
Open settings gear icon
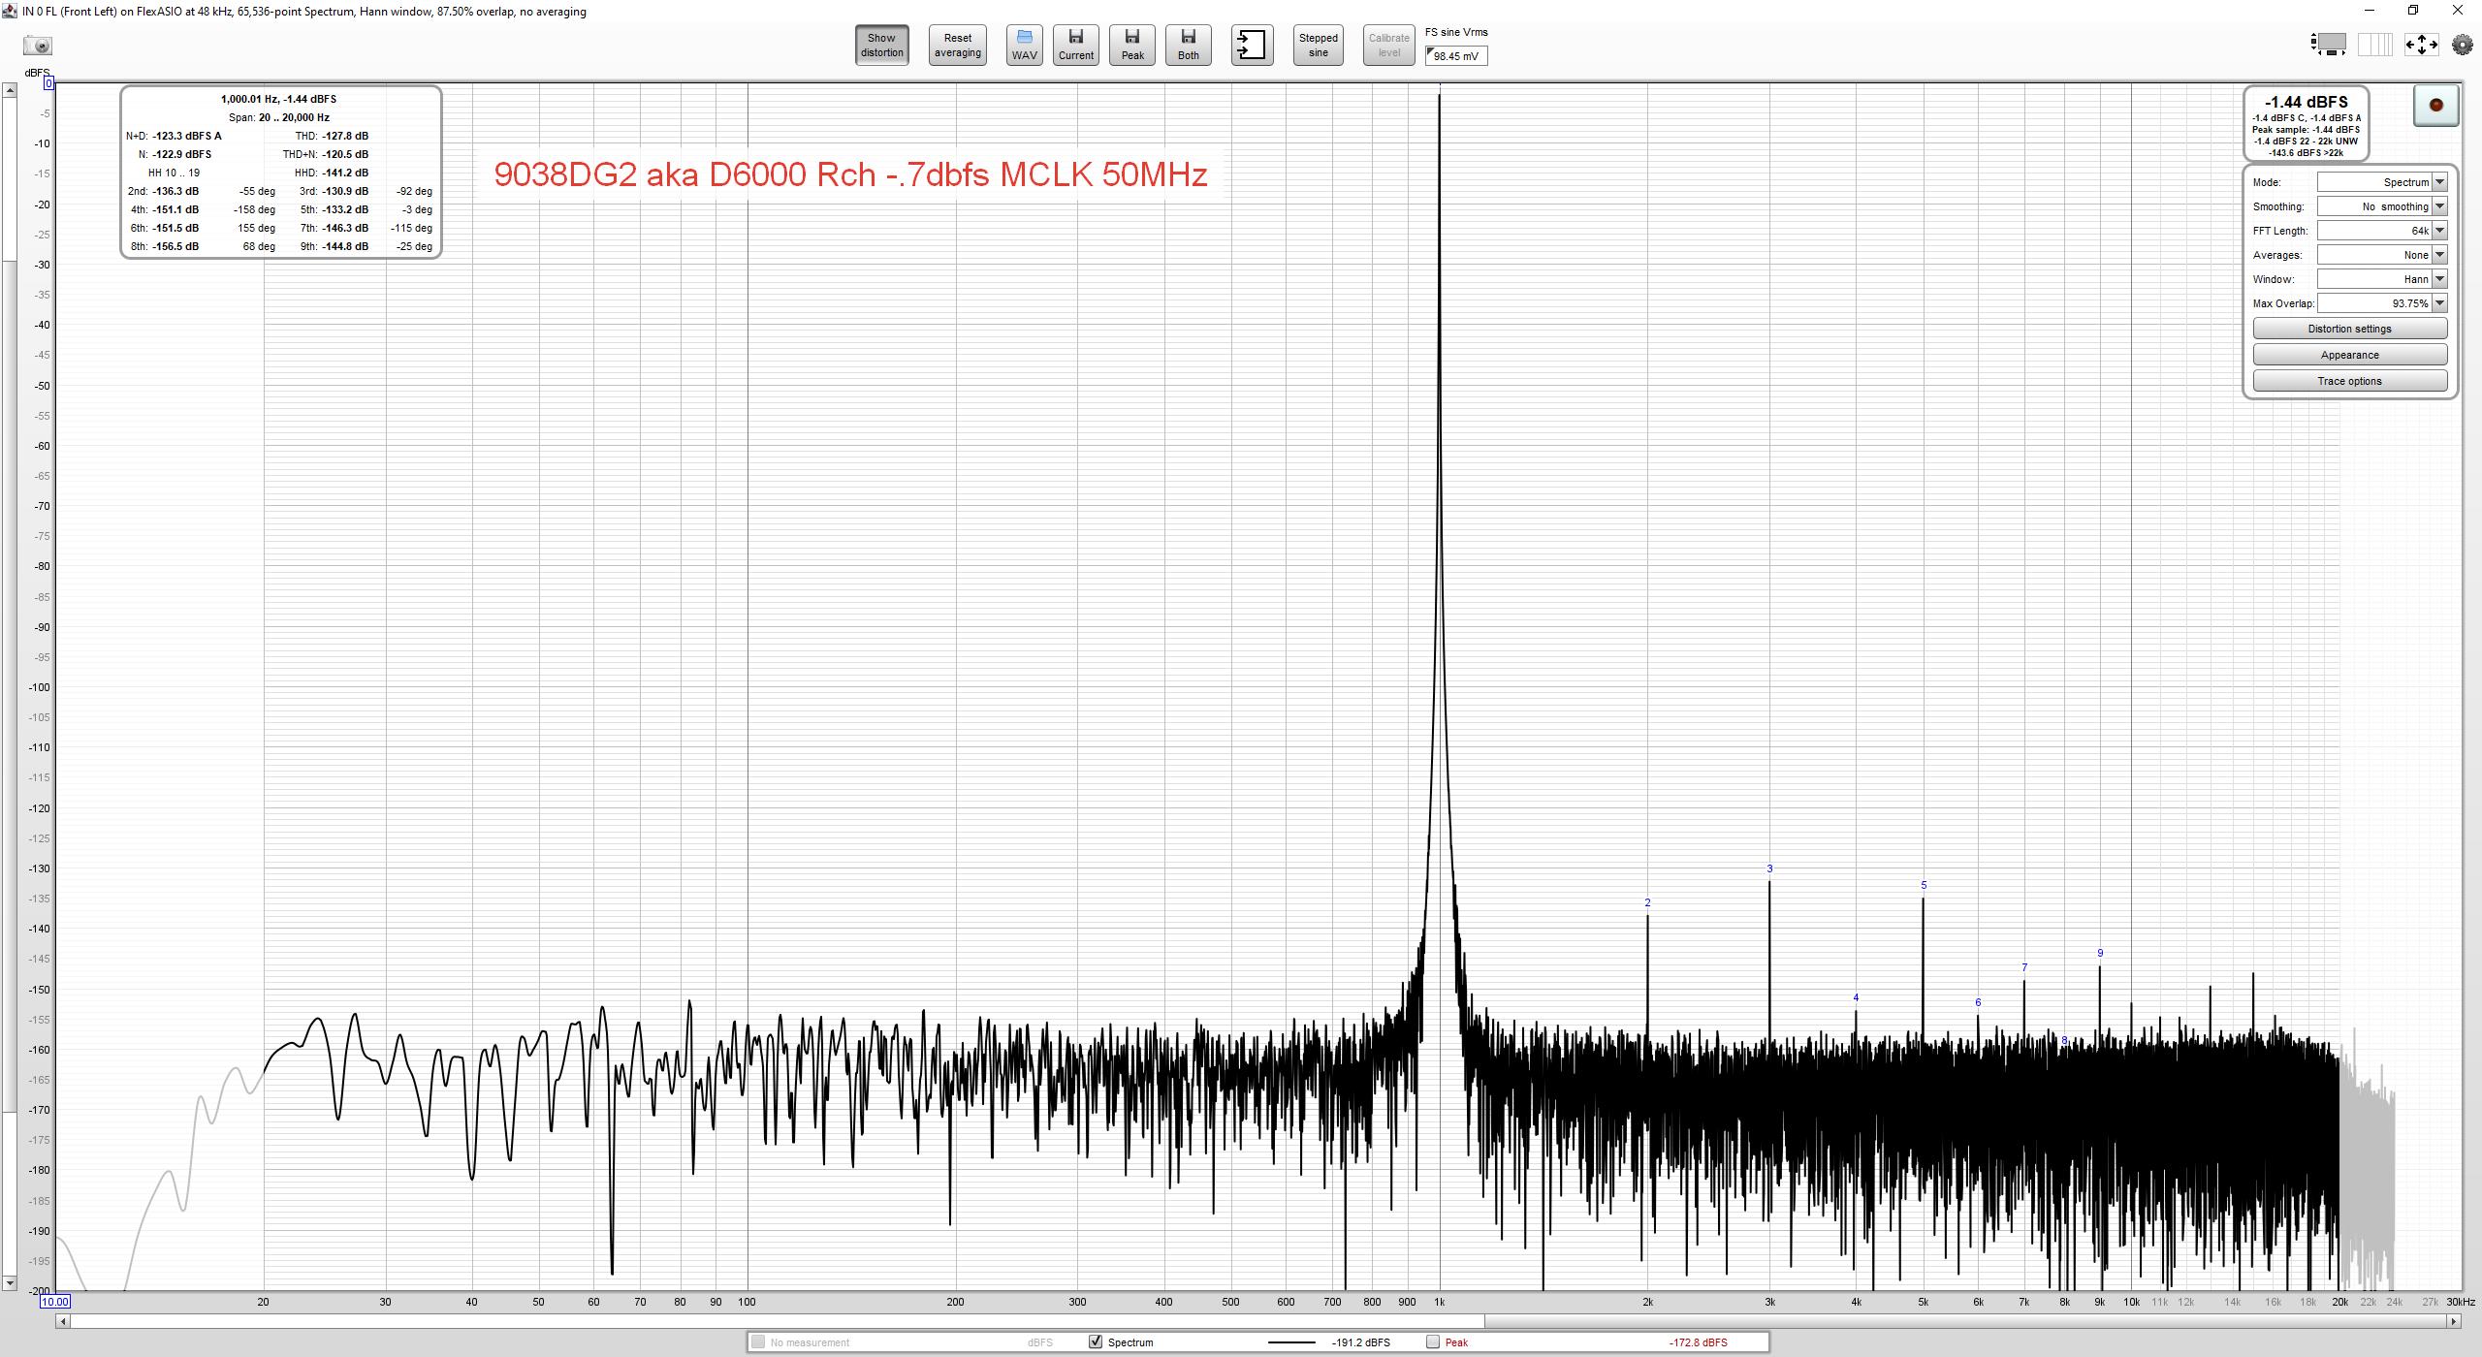pyautogui.click(x=2462, y=45)
